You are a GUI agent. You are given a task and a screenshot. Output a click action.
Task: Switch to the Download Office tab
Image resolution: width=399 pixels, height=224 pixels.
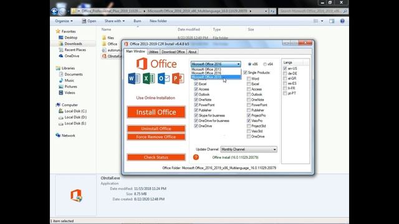173,52
